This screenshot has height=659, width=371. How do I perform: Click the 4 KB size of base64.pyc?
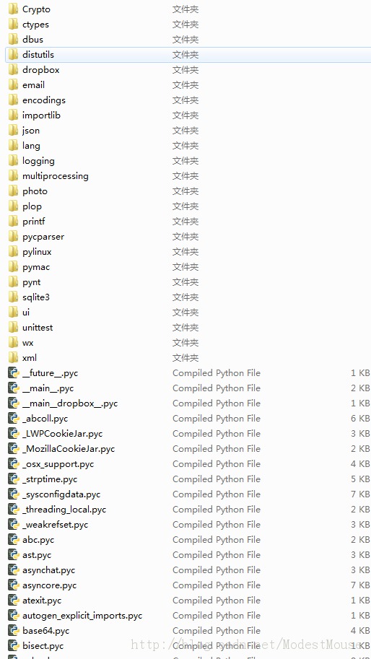(x=360, y=630)
